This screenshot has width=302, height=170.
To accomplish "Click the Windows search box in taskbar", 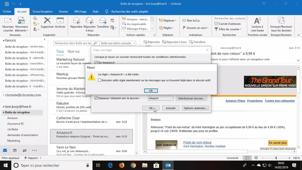I will tap(52, 165).
